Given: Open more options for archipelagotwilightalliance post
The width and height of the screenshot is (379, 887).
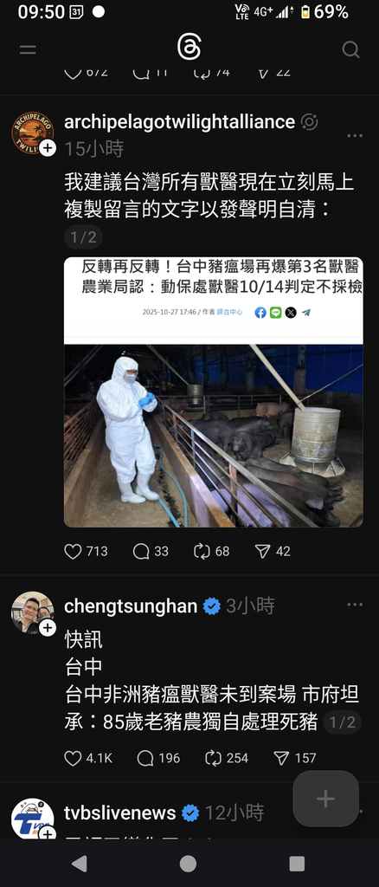Looking at the screenshot, I should pos(355,136).
